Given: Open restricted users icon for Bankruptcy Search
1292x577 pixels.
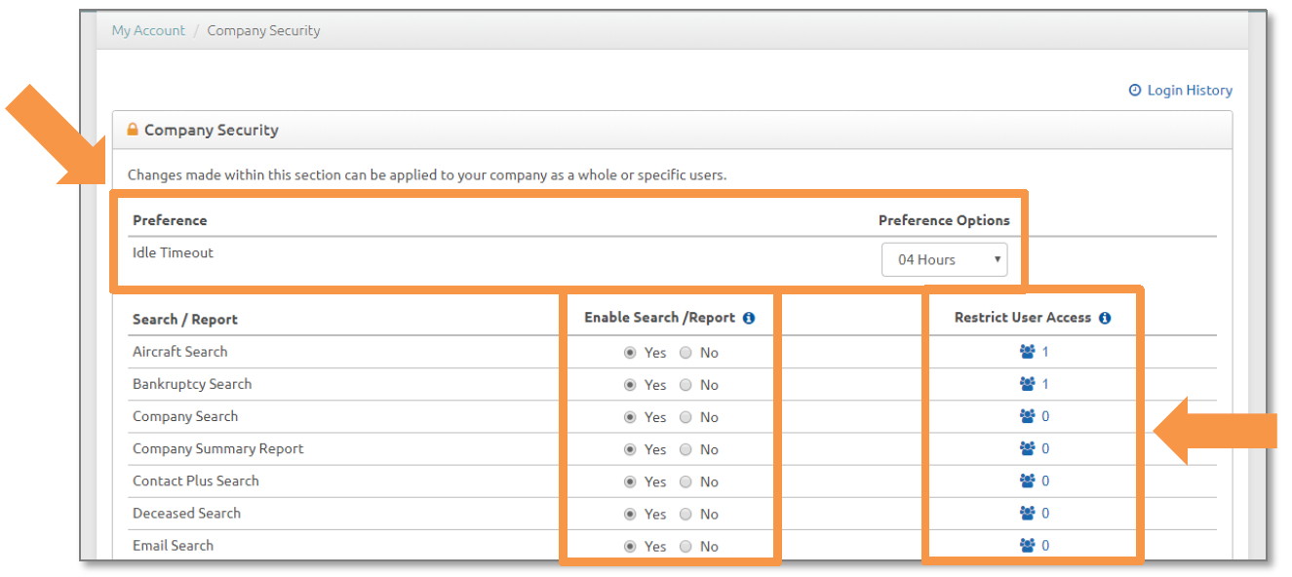Looking at the screenshot, I should [x=1027, y=384].
